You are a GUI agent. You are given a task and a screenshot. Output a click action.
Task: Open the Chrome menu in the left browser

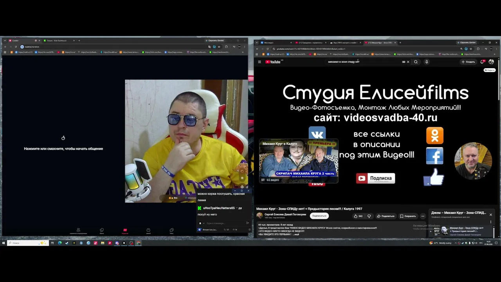(245, 47)
